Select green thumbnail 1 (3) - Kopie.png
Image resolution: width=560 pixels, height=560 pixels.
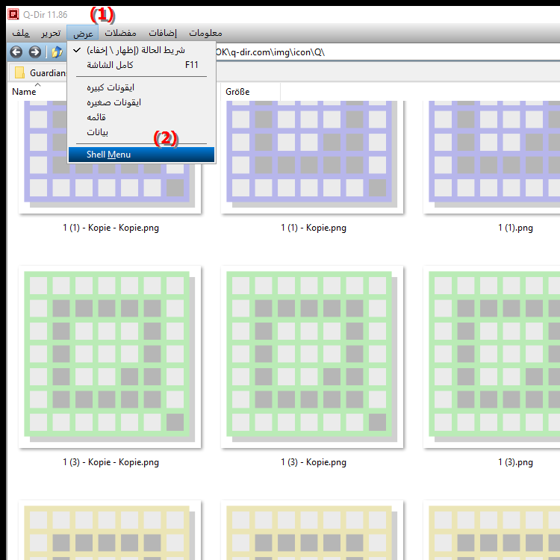312,357
